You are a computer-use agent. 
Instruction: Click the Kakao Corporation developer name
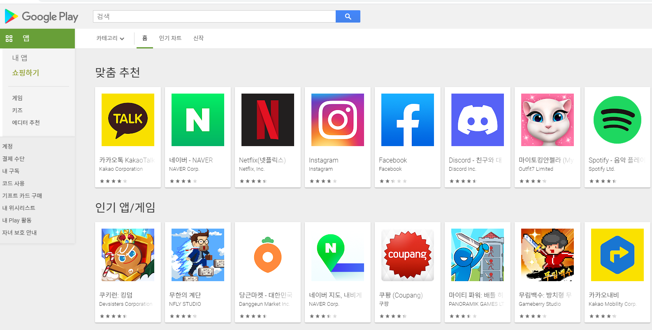(x=121, y=169)
